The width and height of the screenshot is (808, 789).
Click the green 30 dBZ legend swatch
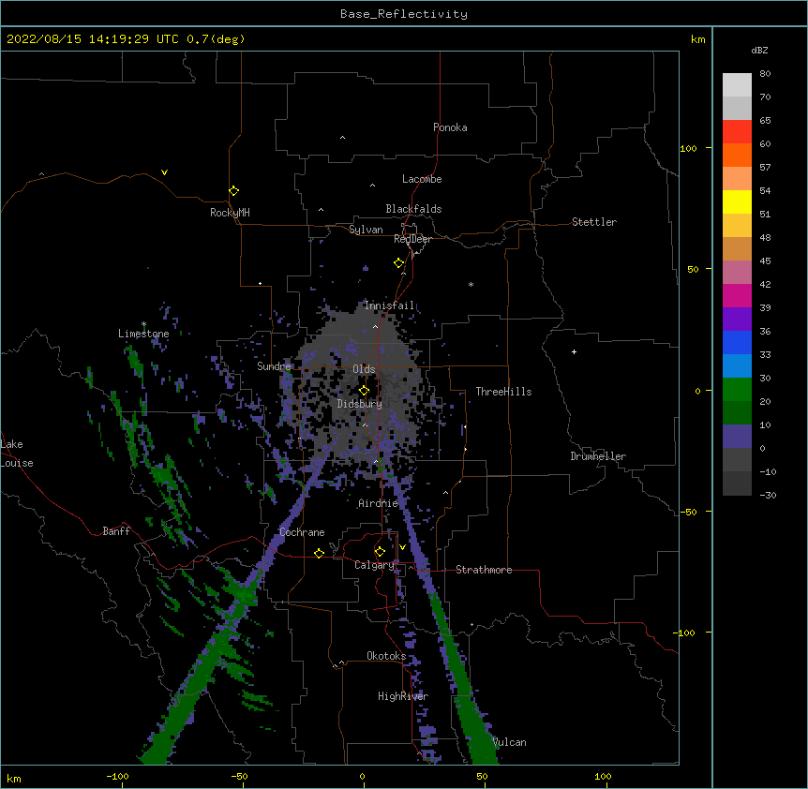(737, 390)
